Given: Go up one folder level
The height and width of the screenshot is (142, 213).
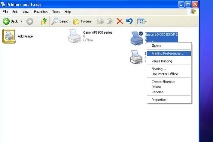Looking at the screenshot, I should (44, 21).
